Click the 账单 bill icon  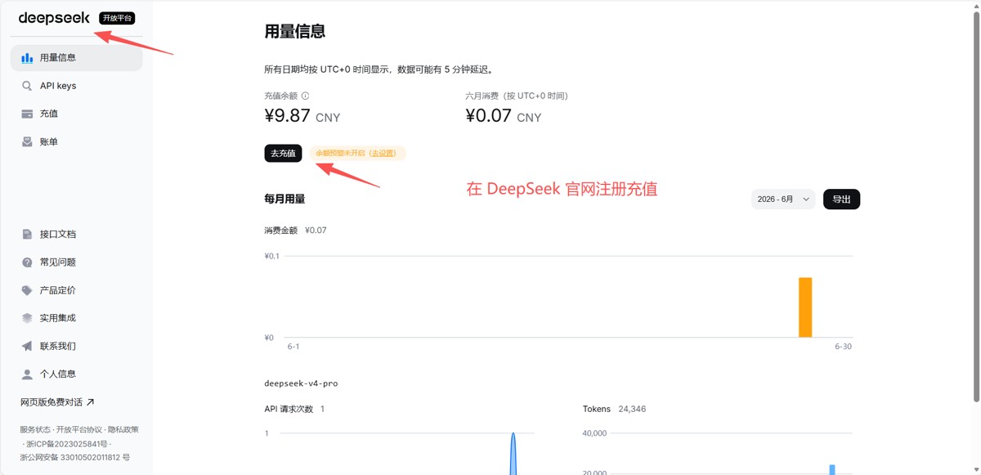click(x=27, y=141)
